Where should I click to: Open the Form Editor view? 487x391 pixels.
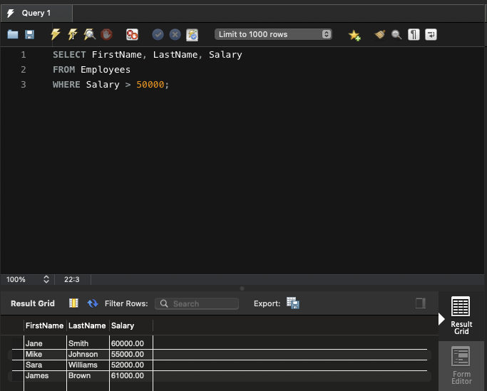pyautogui.click(x=461, y=365)
